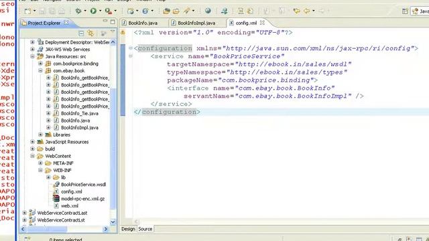The height and width of the screenshot is (241, 429).
Task: Select config.xml in the WEB-INF folder
Action: click(x=72, y=191)
